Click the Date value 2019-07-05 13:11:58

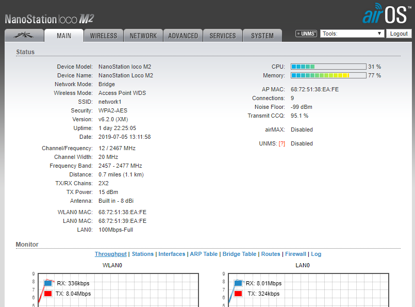125,137
